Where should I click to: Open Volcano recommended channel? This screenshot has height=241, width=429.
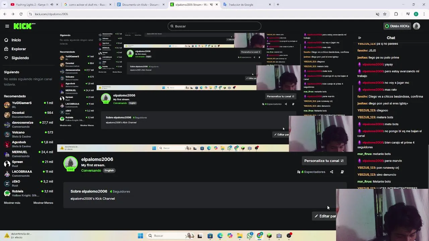pyautogui.click(x=28, y=134)
